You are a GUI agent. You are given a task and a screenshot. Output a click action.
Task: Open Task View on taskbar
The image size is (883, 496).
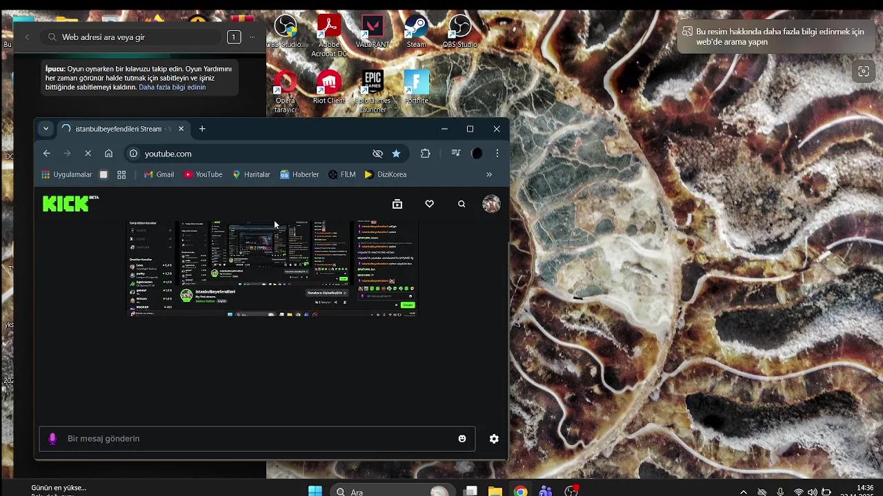pos(470,491)
